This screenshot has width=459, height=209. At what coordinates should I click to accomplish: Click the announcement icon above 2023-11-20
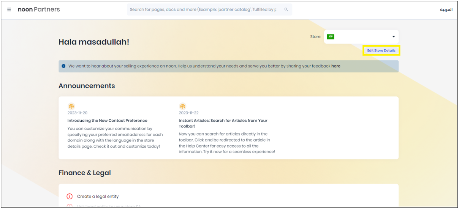[71, 107]
